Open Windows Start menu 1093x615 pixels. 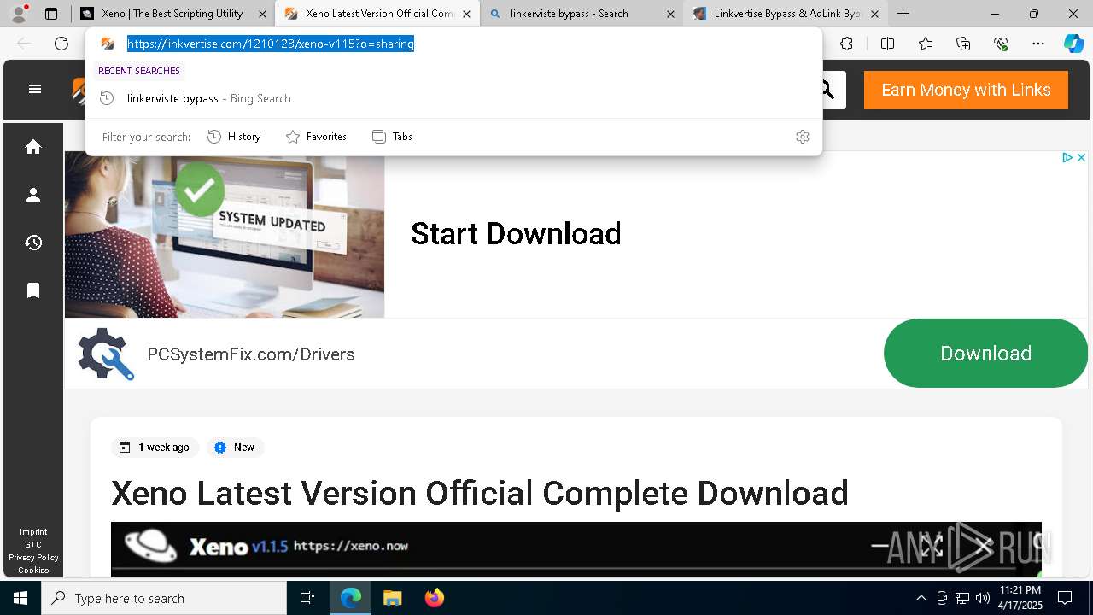coord(20,598)
